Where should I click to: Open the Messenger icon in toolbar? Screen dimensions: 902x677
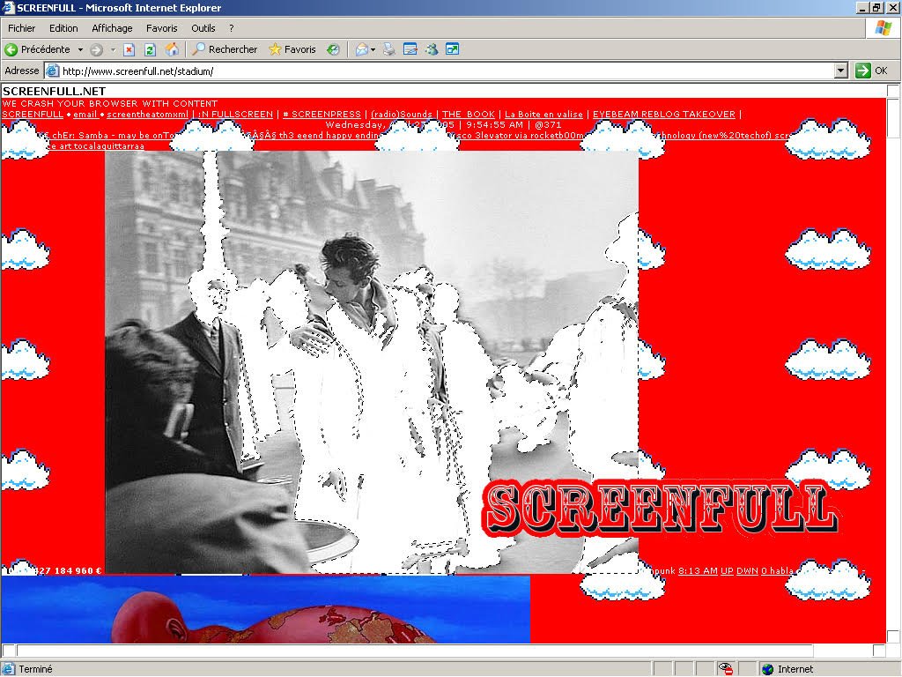432,49
